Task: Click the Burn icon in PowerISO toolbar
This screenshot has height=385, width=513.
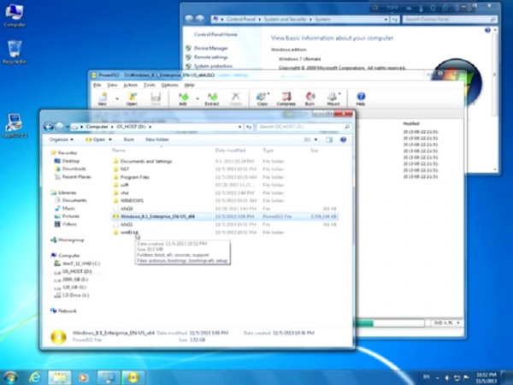Action: coord(310,98)
